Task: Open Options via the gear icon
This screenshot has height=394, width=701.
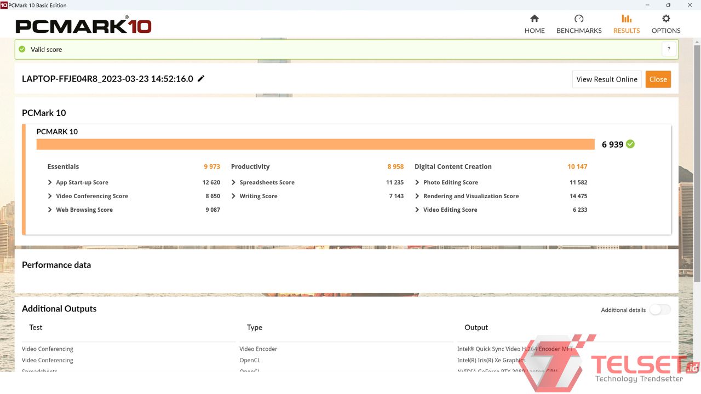Action: pos(666,19)
